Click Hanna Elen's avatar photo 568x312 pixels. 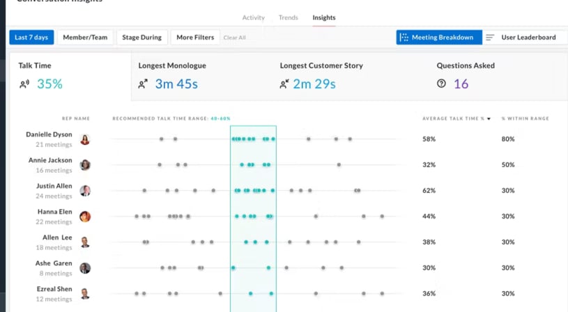[85, 217]
